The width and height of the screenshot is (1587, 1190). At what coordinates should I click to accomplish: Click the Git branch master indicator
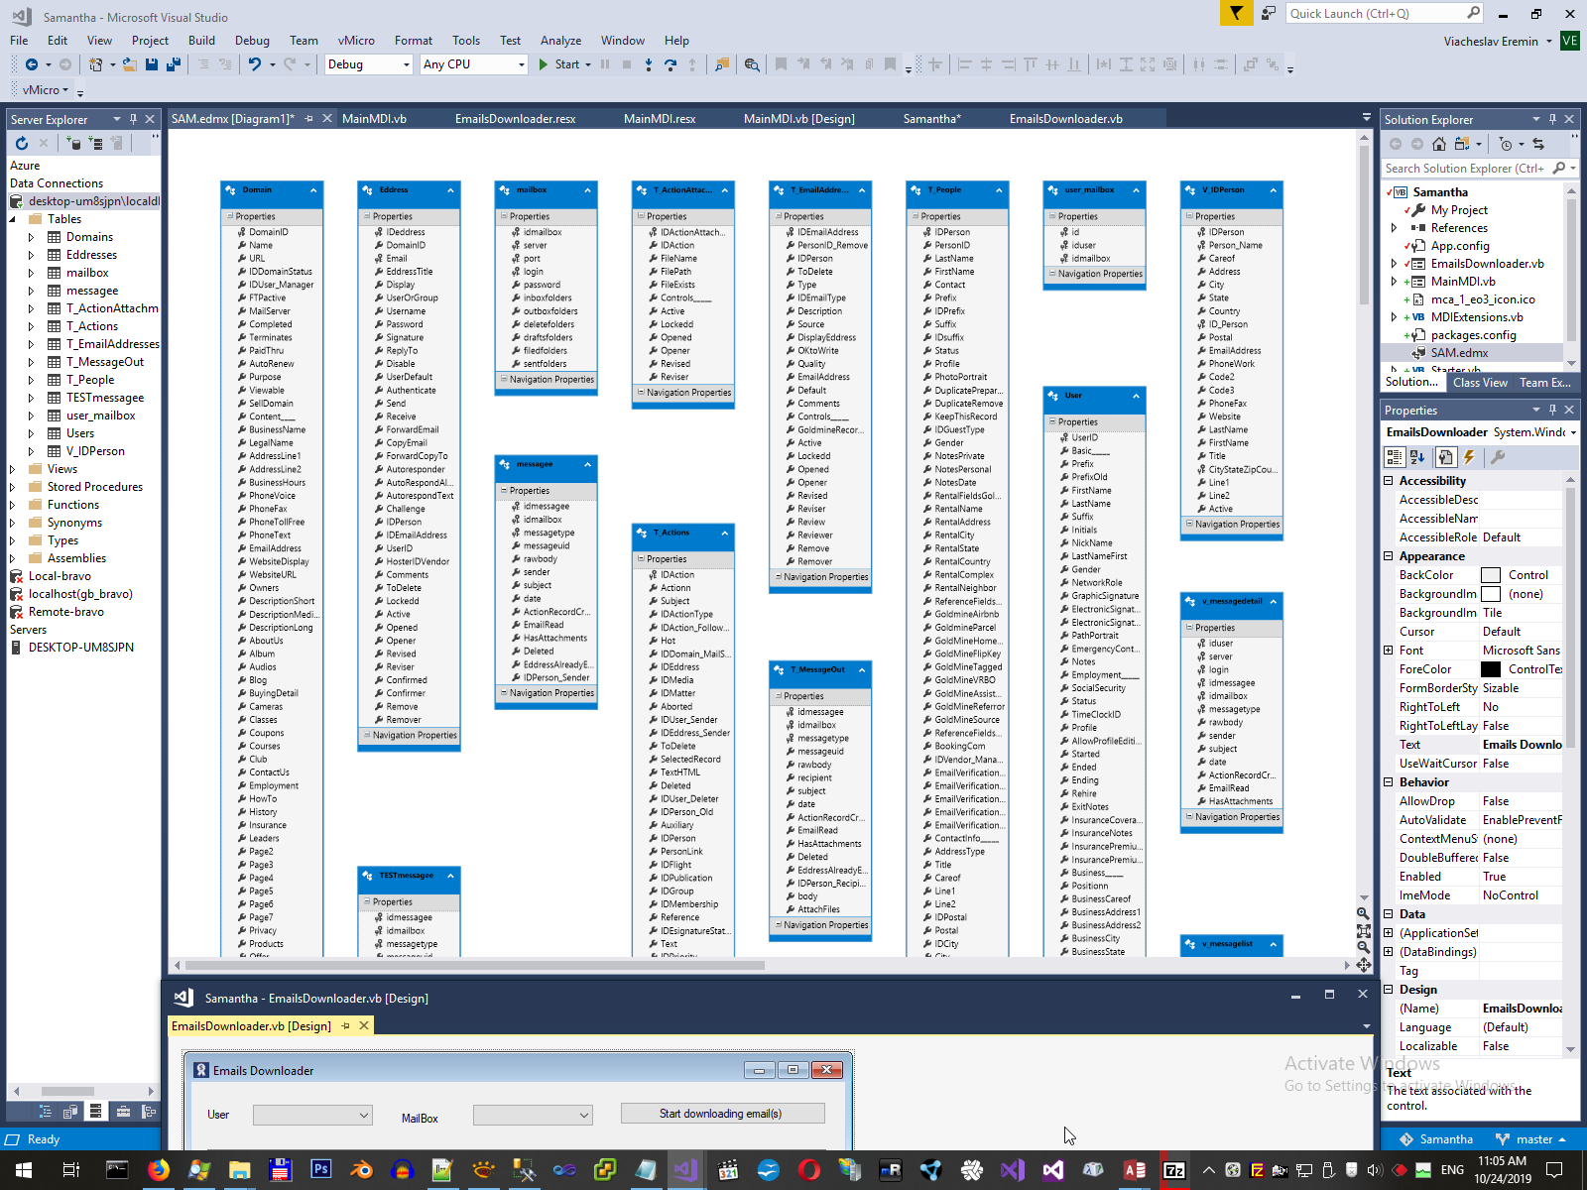pyautogui.click(x=1530, y=1139)
